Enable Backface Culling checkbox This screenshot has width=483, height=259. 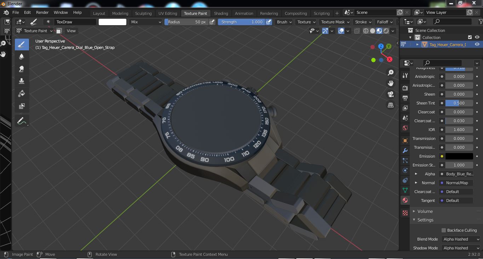pyautogui.click(x=444, y=230)
